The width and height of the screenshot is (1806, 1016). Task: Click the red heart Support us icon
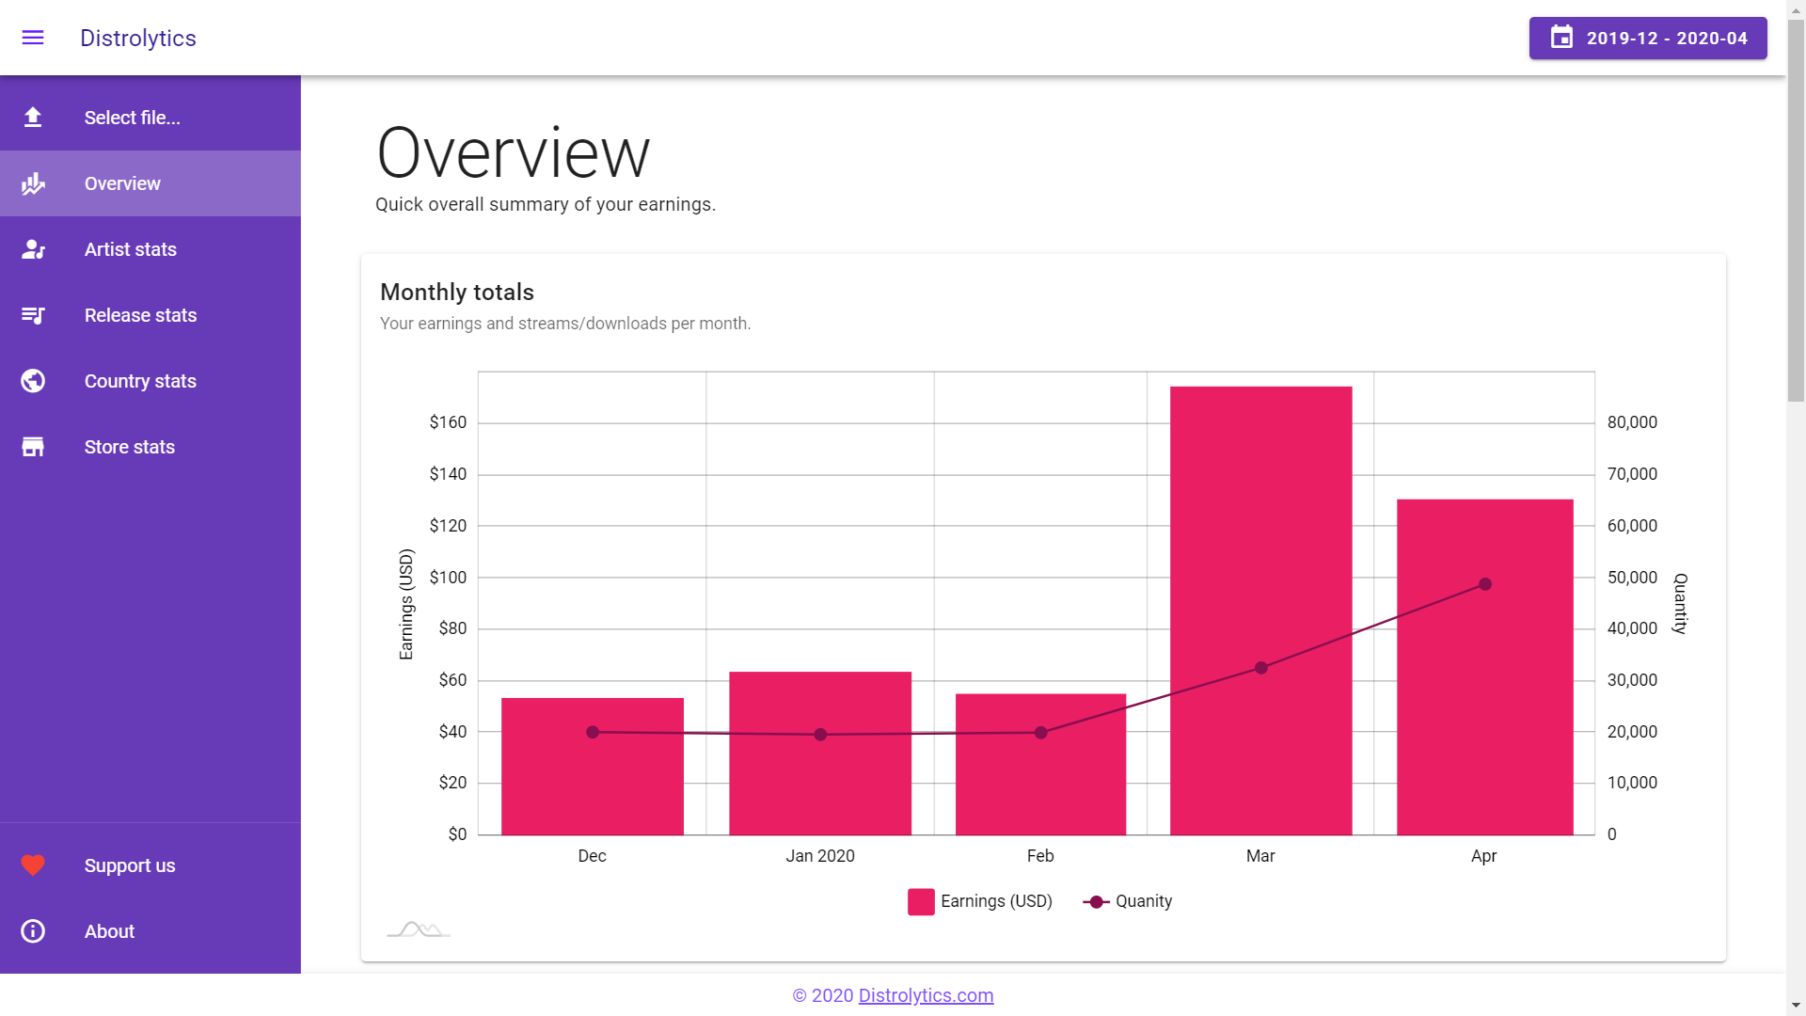tap(33, 865)
